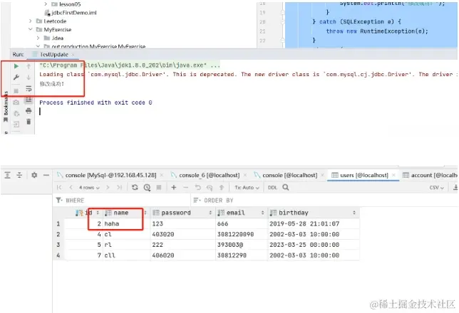Image resolution: width=459 pixels, height=313 pixels.
Task: Sort by the password column header
Action: tap(182, 213)
